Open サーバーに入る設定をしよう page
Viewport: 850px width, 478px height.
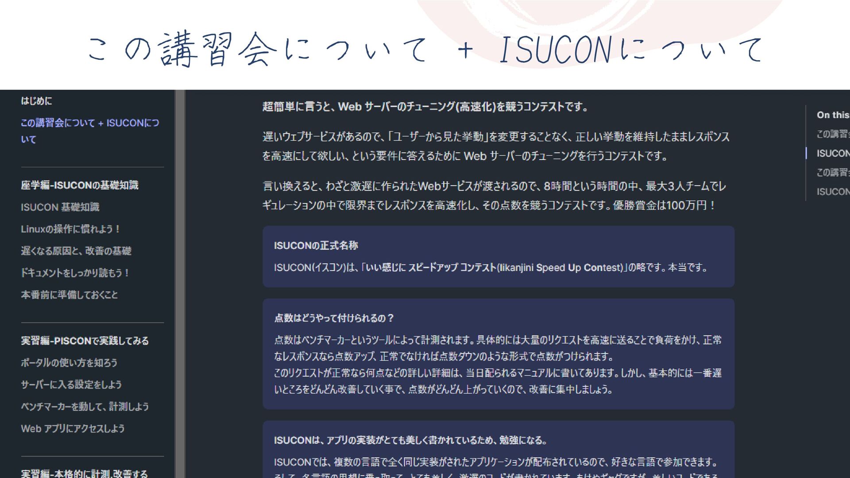[x=71, y=385]
